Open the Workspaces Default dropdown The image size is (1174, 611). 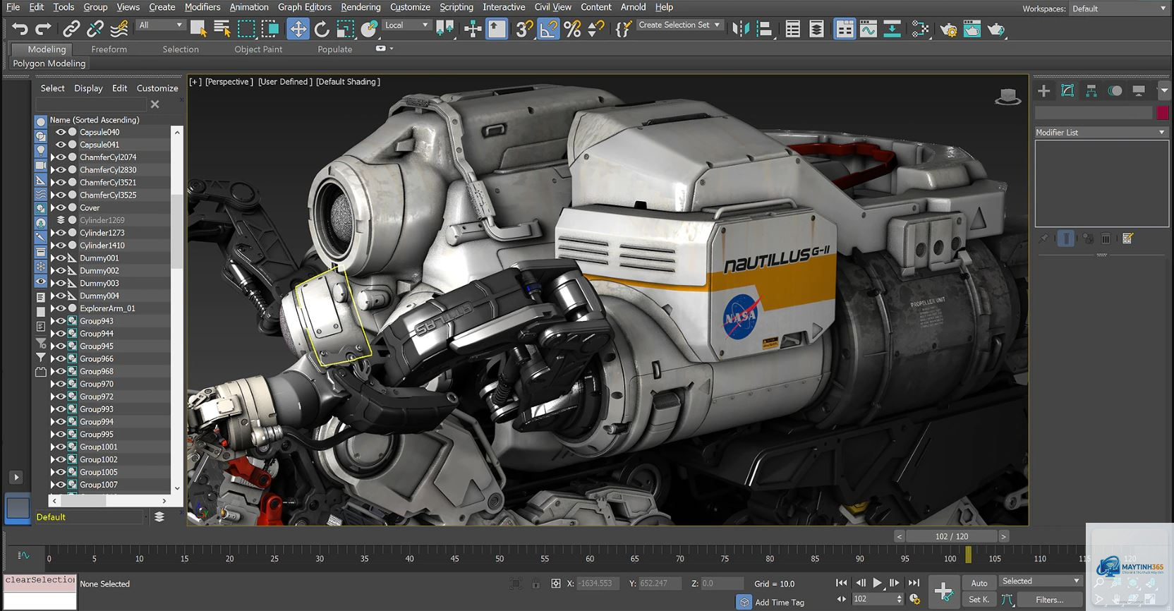point(1118,8)
